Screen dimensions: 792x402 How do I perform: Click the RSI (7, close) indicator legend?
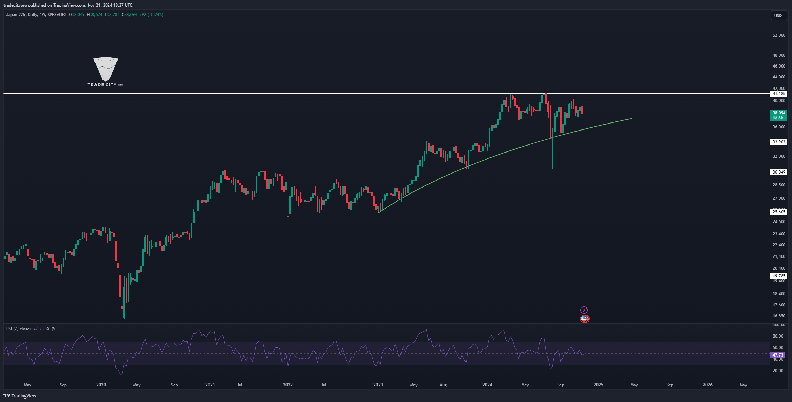pyautogui.click(x=18, y=329)
